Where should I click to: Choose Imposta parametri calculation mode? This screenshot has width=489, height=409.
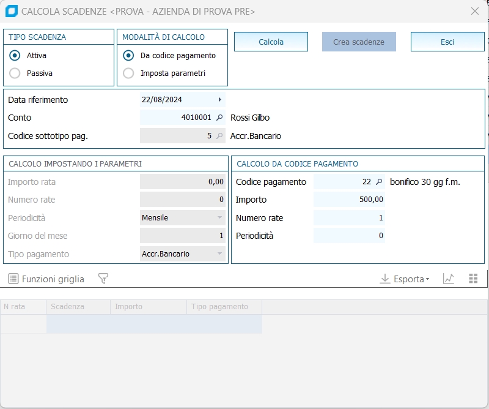pos(128,73)
